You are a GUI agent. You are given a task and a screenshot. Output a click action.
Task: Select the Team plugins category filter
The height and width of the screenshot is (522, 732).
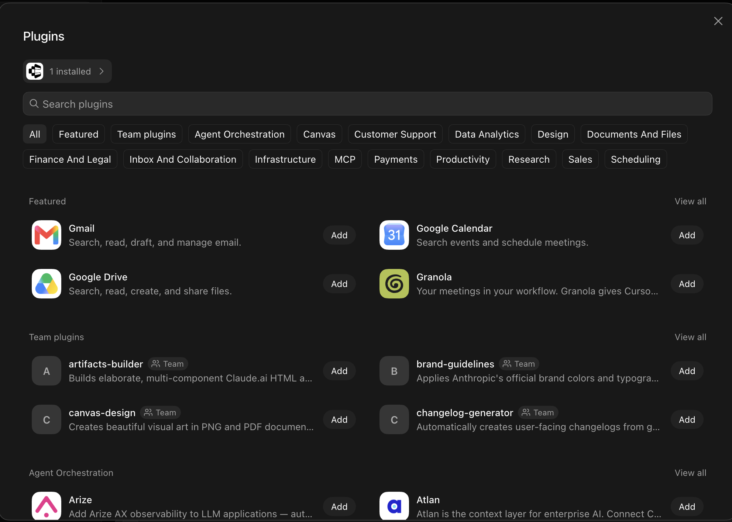click(147, 134)
